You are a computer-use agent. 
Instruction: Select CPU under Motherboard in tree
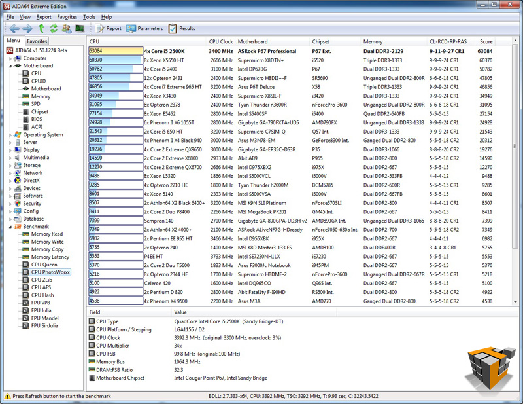point(36,73)
